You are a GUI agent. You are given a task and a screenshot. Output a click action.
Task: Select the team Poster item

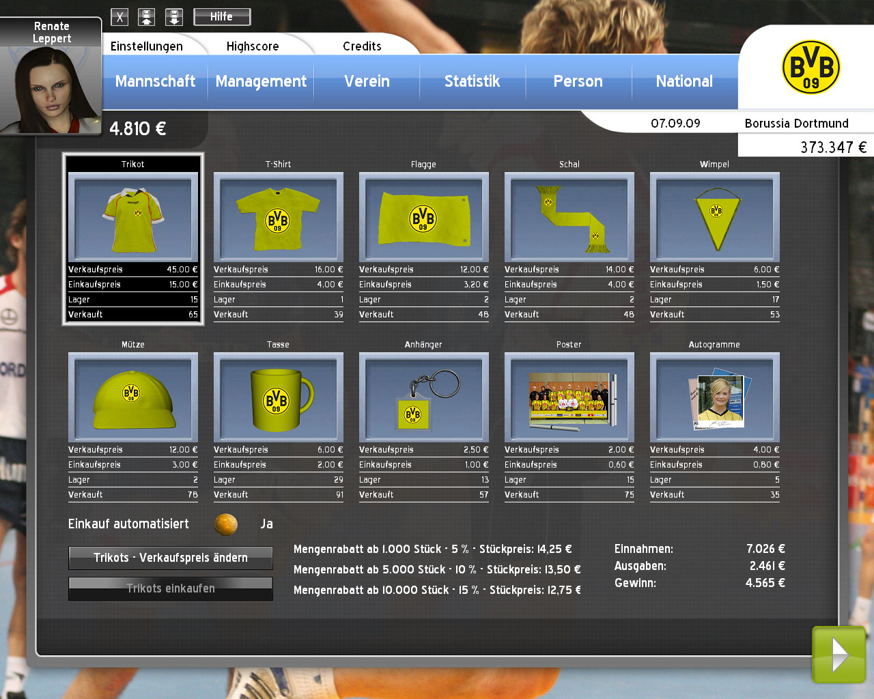[x=569, y=397]
